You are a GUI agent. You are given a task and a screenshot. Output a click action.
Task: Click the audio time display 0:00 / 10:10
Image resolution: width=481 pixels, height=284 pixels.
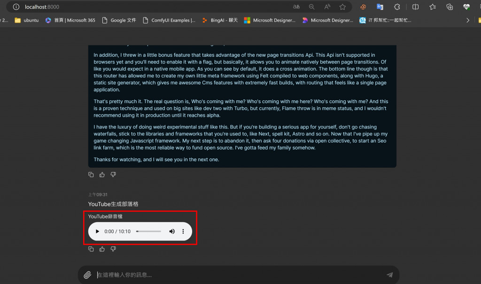point(117,232)
